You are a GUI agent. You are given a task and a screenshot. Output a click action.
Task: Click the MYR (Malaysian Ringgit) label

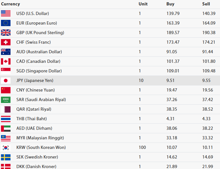(x=40, y=138)
